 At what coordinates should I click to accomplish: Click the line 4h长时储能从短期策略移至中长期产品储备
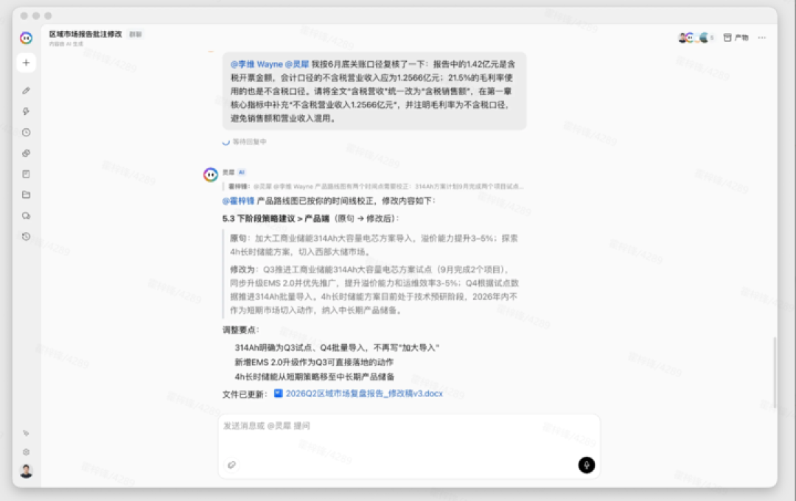pyautogui.click(x=314, y=376)
